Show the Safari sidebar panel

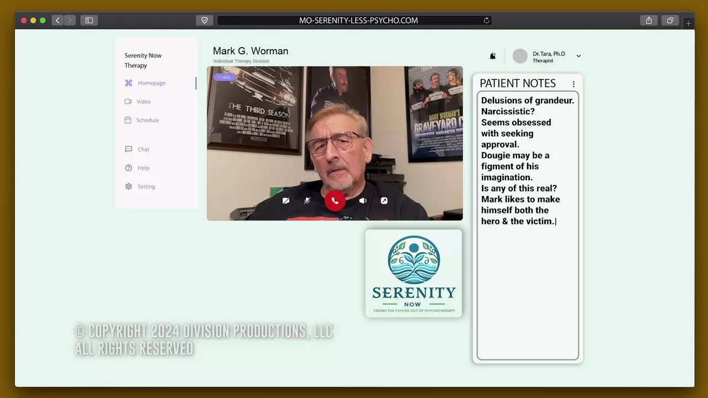click(x=89, y=20)
